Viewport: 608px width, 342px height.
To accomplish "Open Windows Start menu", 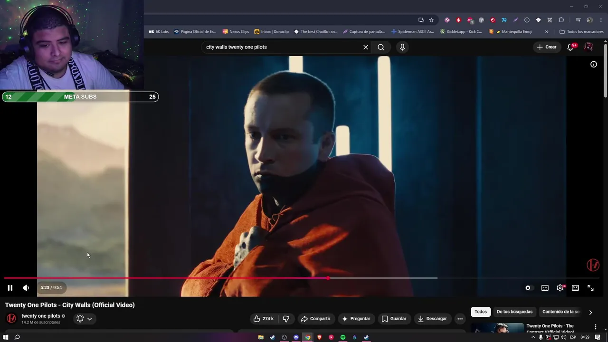I will tap(6, 337).
